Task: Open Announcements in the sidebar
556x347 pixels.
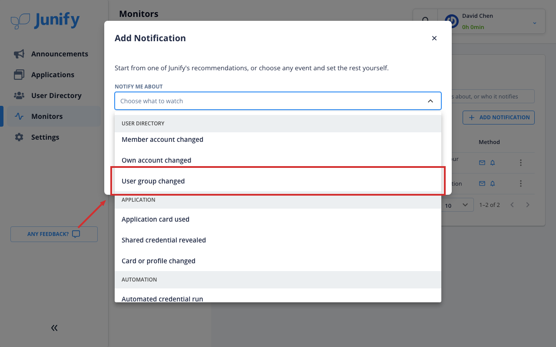Action: [54, 54]
